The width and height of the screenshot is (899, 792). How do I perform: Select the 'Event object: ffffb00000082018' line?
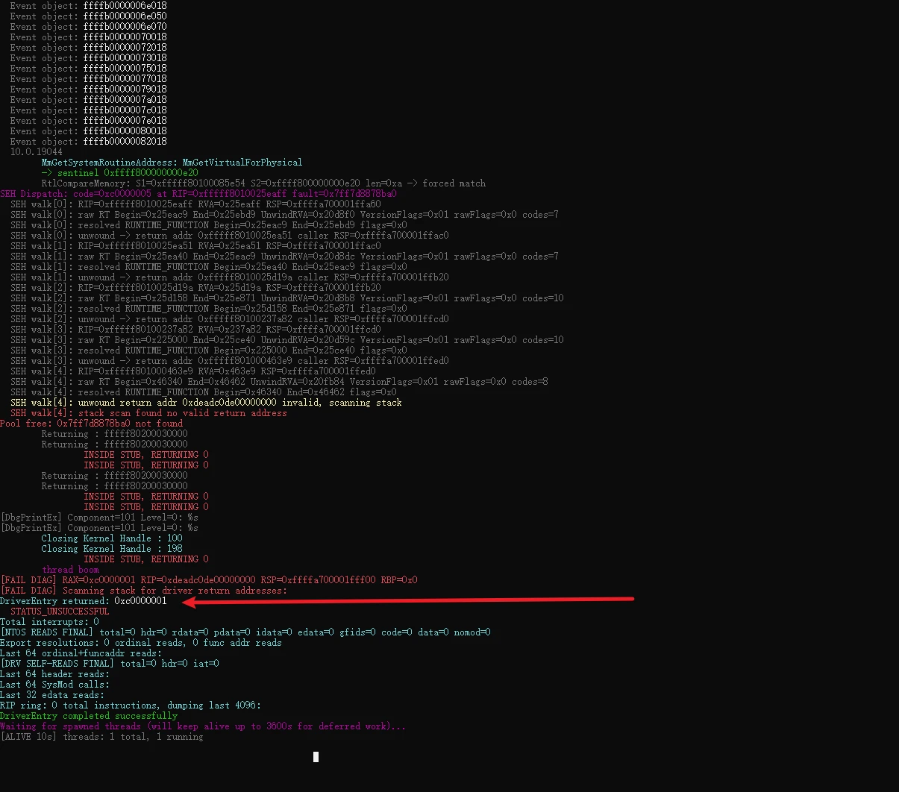(89, 141)
